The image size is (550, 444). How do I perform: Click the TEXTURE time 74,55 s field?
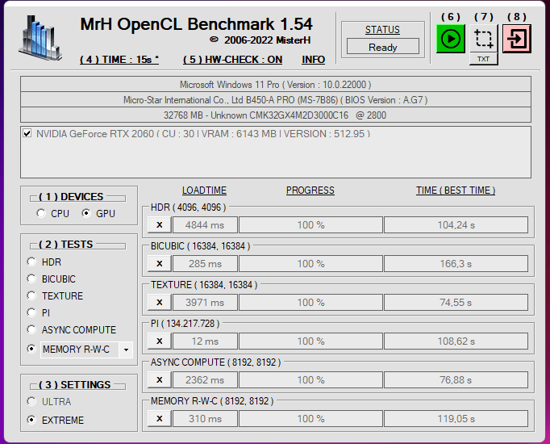(x=456, y=302)
